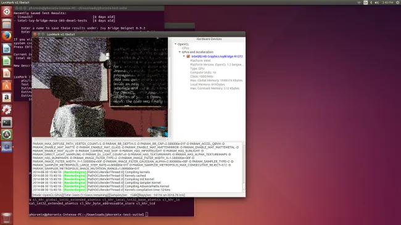Open the Bluetooth indicator menu

point(371,2)
